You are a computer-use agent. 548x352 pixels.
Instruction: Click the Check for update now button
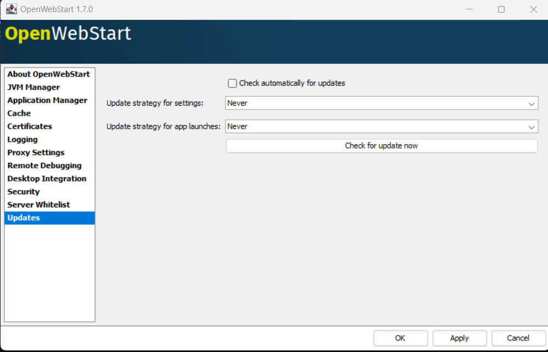tap(381, 146)
